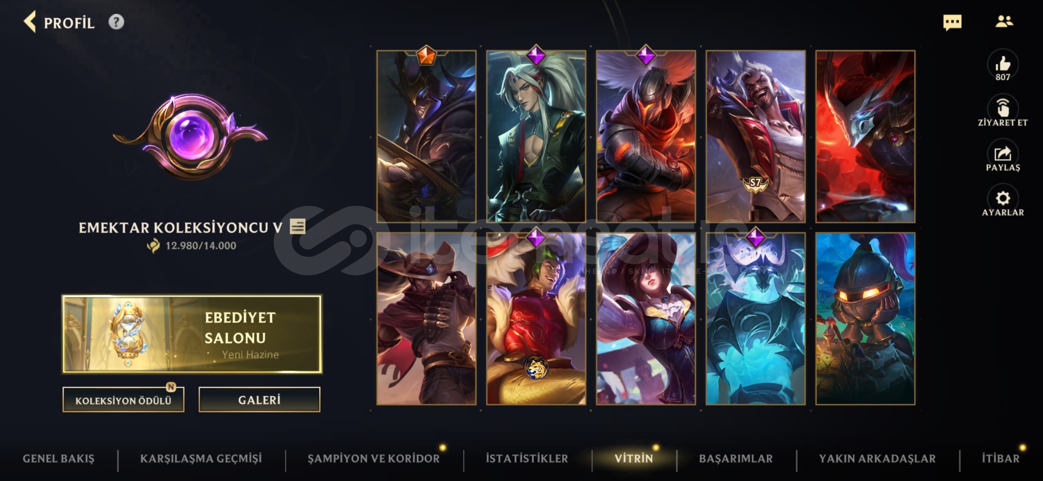This screenshot has width=1043, height=481.
Task: Open the chat messages icon
Action: tap(952, 22)
